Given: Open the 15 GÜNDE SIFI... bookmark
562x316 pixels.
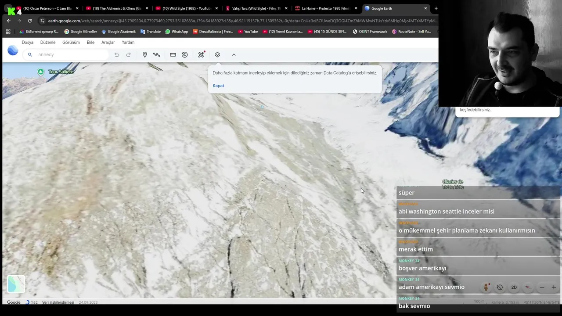Looking at the screenshot, I should click(x=328, y=32).
